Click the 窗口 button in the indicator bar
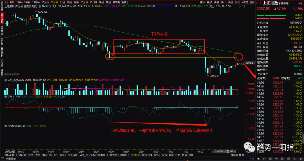 click(x=15, y=155)
